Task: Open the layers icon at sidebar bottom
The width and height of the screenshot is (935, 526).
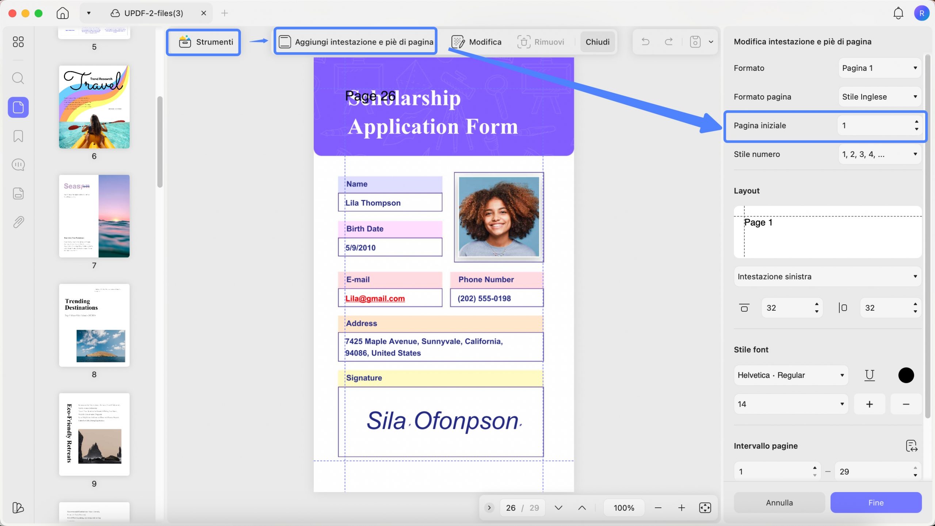Action: point(18,508)
